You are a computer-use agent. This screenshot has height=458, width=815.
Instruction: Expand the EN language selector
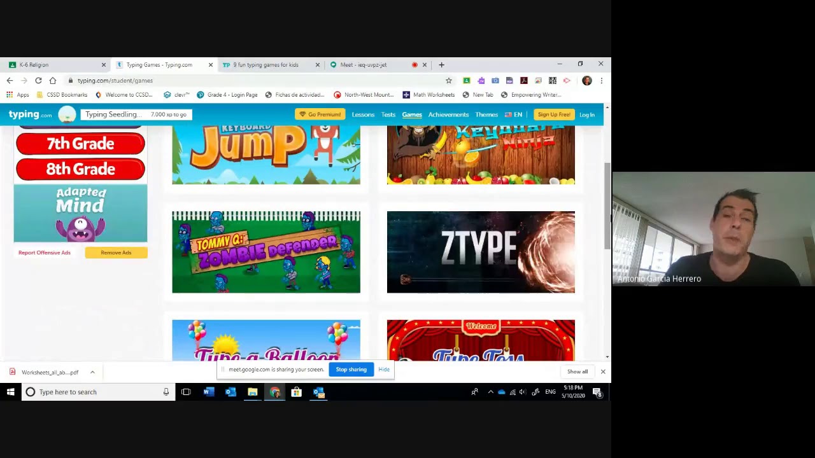[514, 114]
